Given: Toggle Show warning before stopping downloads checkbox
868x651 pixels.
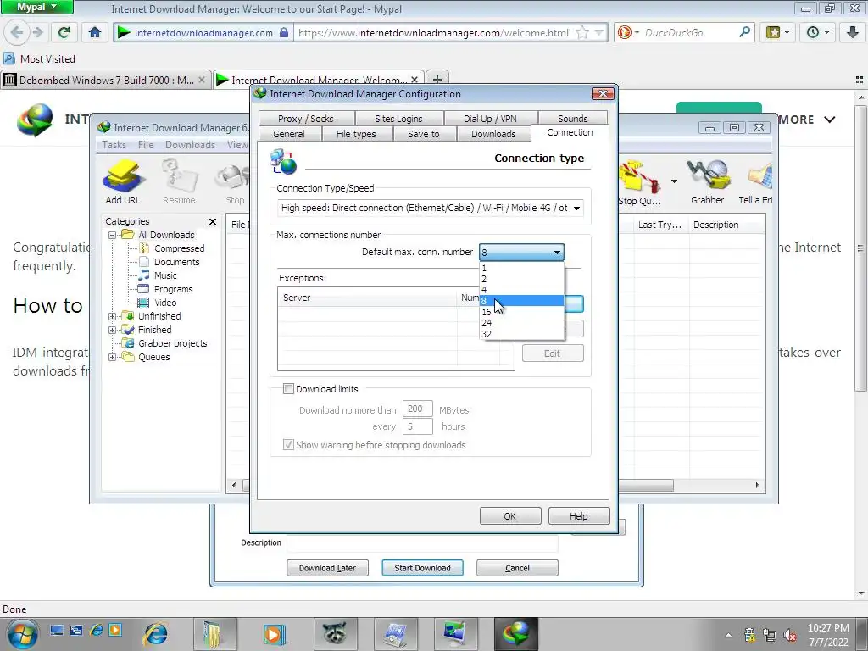Looking at the screenshot, I should click(288, 444).
